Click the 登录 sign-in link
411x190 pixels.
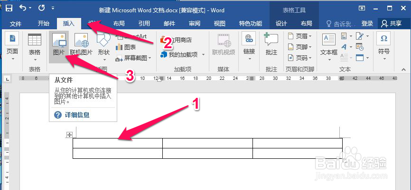pyautogui.click(x=367, y=24)
